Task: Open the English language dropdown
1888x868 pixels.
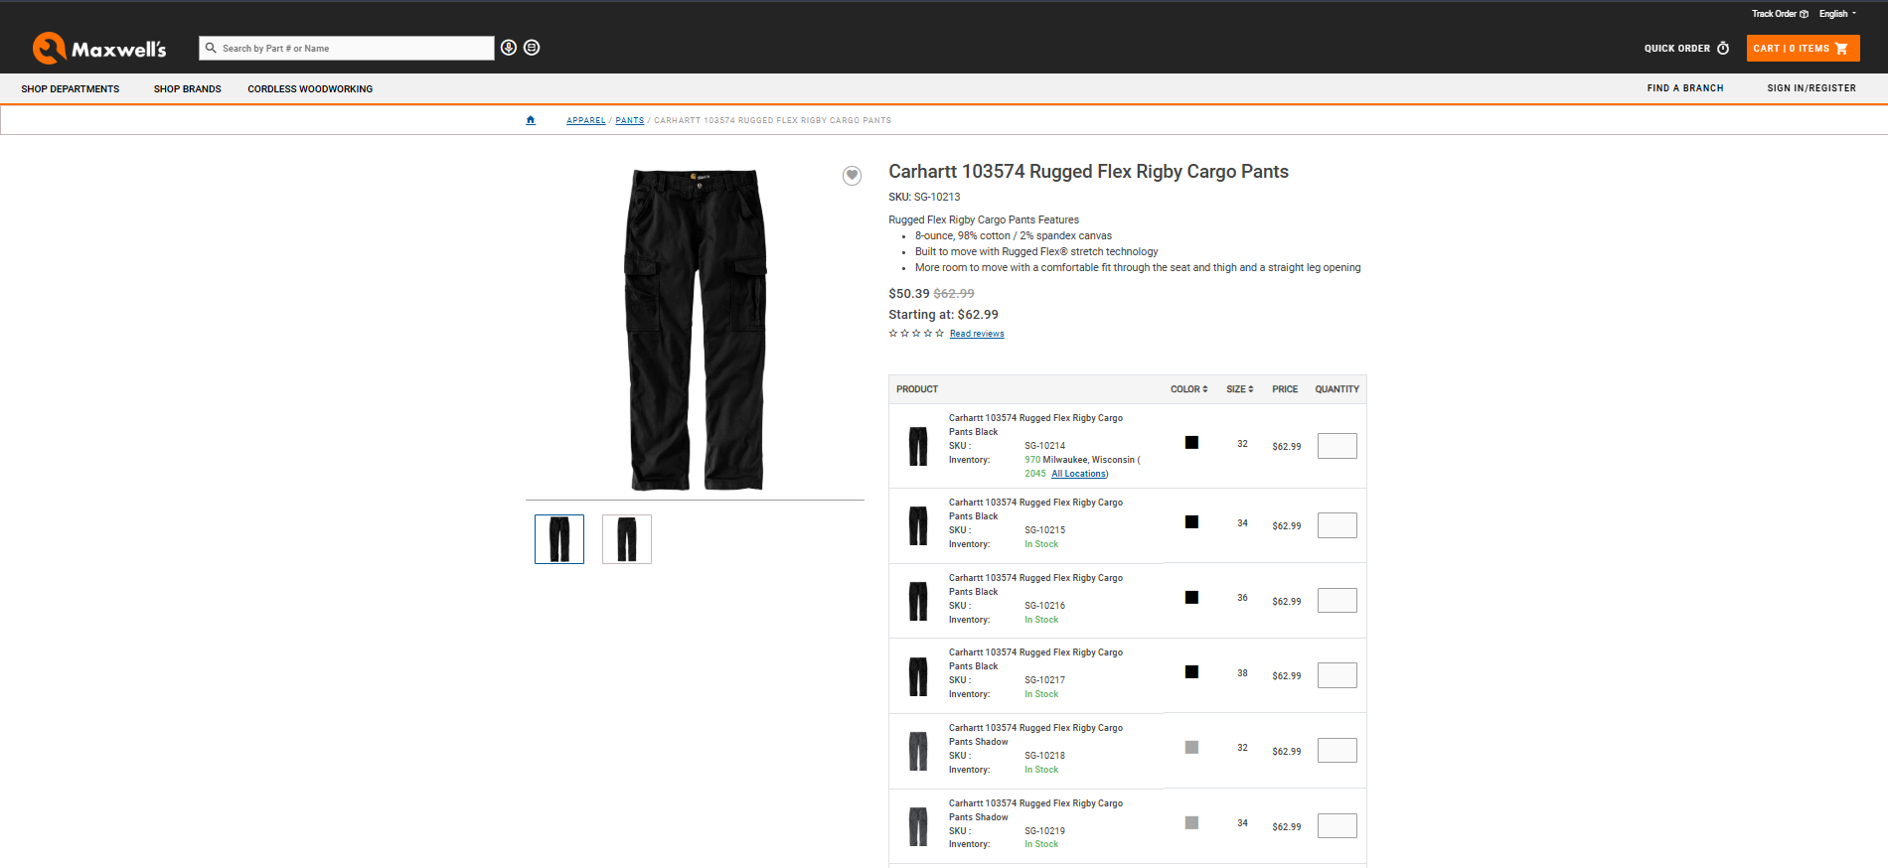Action: coord(1837,14)
